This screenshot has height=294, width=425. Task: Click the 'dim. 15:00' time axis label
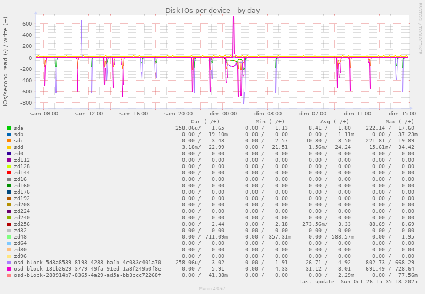[x=402, y=114]
